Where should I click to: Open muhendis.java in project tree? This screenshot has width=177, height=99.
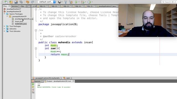21,24
